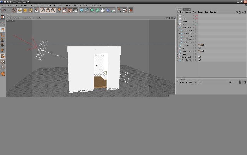Select the cassettiera object in tree

[x=186, y=28]
